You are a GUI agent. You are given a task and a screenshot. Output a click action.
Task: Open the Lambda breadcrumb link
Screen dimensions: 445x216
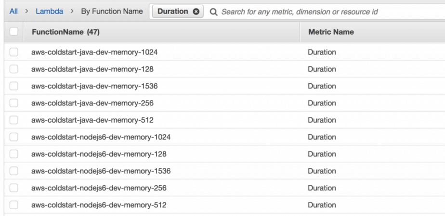coord(49,11)
